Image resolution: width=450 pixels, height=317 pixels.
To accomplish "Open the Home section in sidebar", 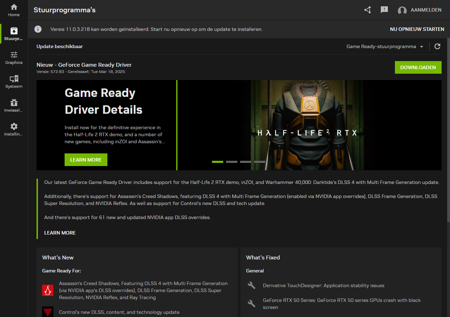I will pos(14,10).
